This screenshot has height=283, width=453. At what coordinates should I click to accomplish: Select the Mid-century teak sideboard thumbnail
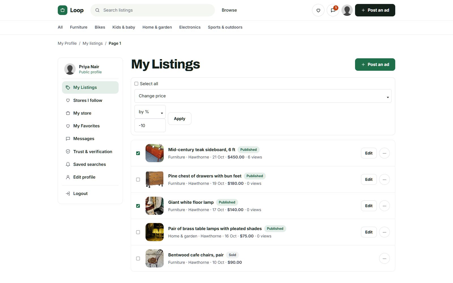(x=155, y=153)
